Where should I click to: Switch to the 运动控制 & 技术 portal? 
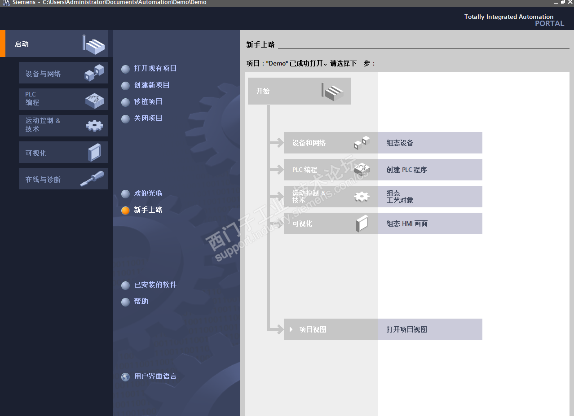click(x=63, y=126)
